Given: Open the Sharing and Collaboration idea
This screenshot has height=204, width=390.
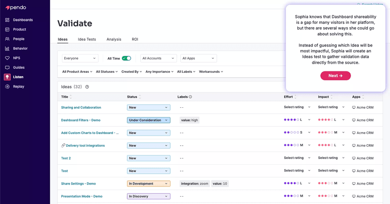Looking at the screenshot, I should click(x=81, y=107).
